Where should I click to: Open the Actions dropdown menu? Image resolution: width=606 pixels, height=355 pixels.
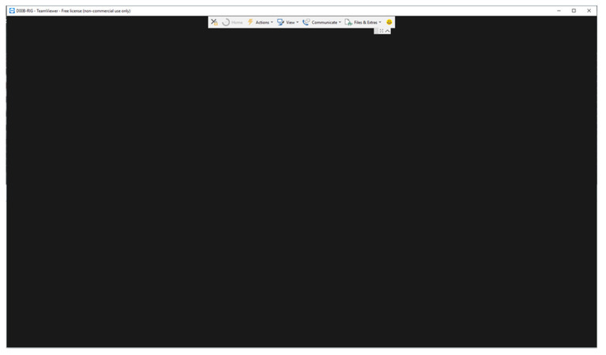tap(260, 22)
